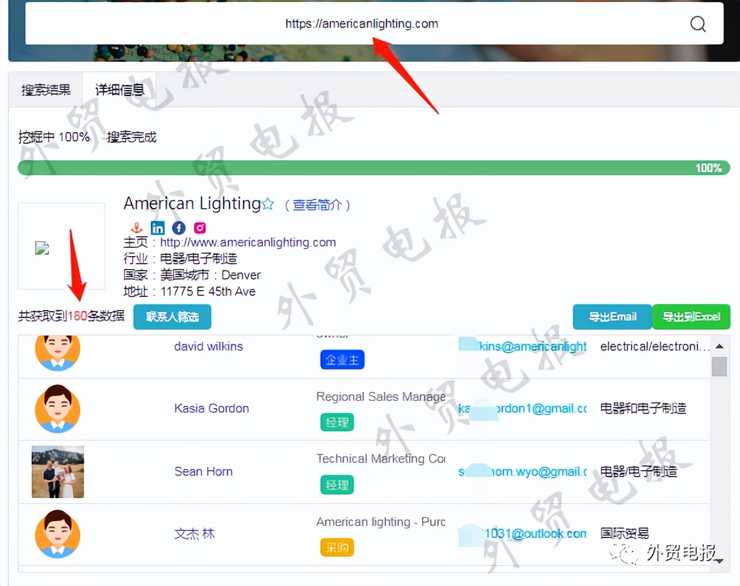Click the blue 企业主 badge on David Wilkins's row
740x586 pixels.
click(x=343, y=360)
